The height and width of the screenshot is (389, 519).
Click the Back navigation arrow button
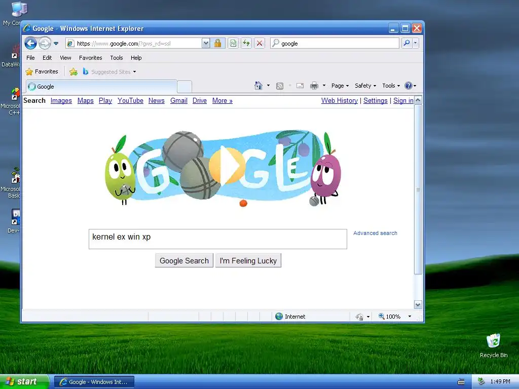click(x=30, y=43)
